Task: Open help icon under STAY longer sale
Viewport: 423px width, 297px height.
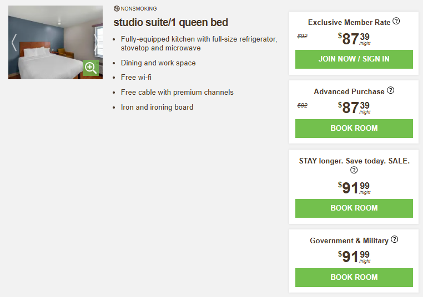Action: tap(354, 170)
